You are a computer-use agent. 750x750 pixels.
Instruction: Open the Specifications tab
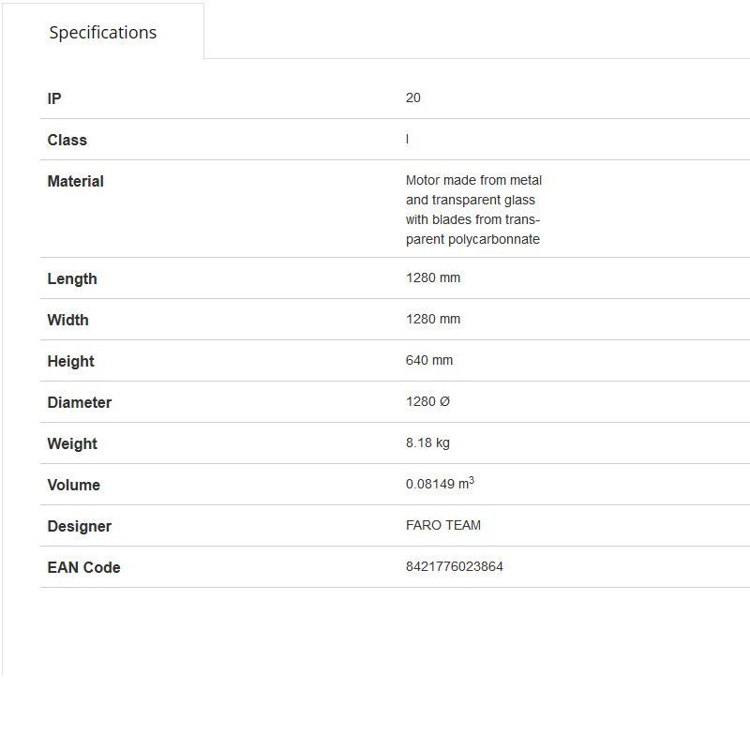coord(103,33)
